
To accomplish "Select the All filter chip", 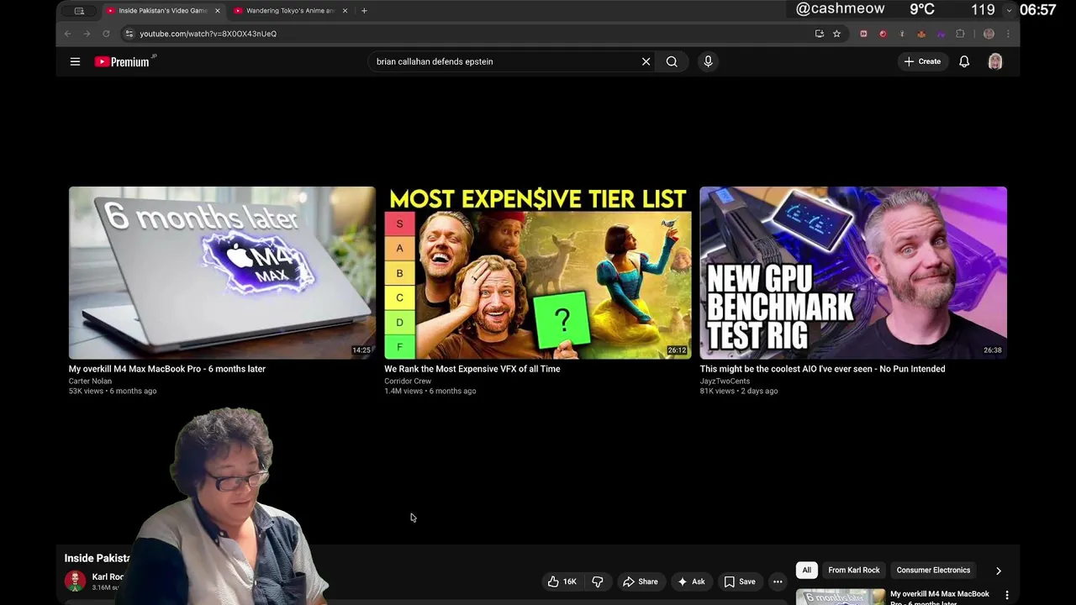I will [x=806, y=570].
